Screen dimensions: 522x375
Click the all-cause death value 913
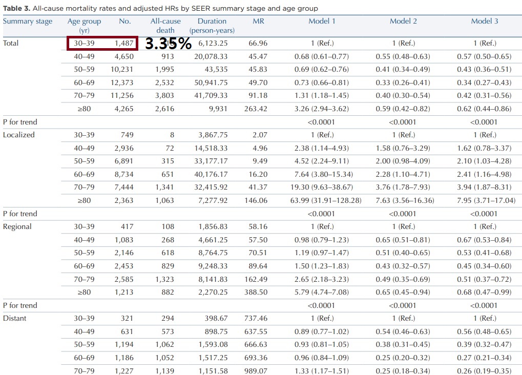(x=168, y=57)
